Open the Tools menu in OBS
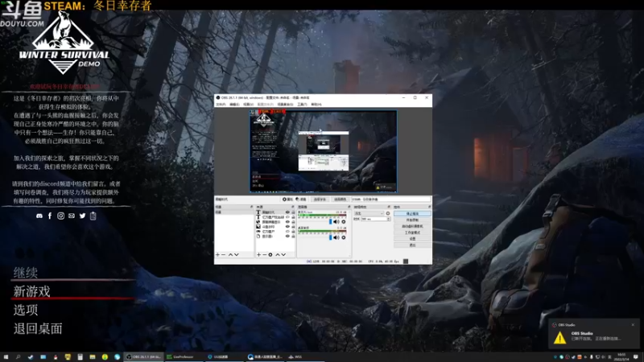Image resolution: width=644 pixels, height=362 pixels. [302, 105]
